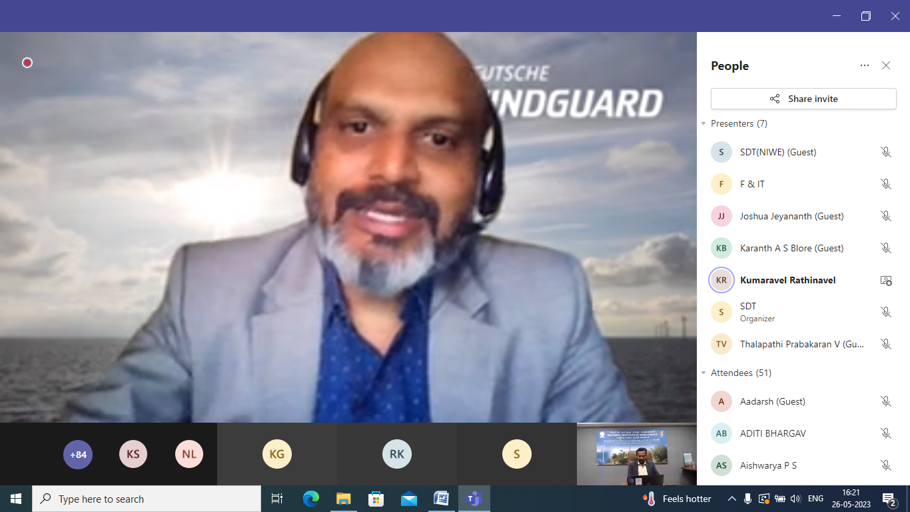
Task: Select the KG participant tile
Action: 277,455
